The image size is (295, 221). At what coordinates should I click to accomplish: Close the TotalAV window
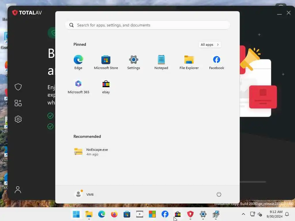(289, 13)
